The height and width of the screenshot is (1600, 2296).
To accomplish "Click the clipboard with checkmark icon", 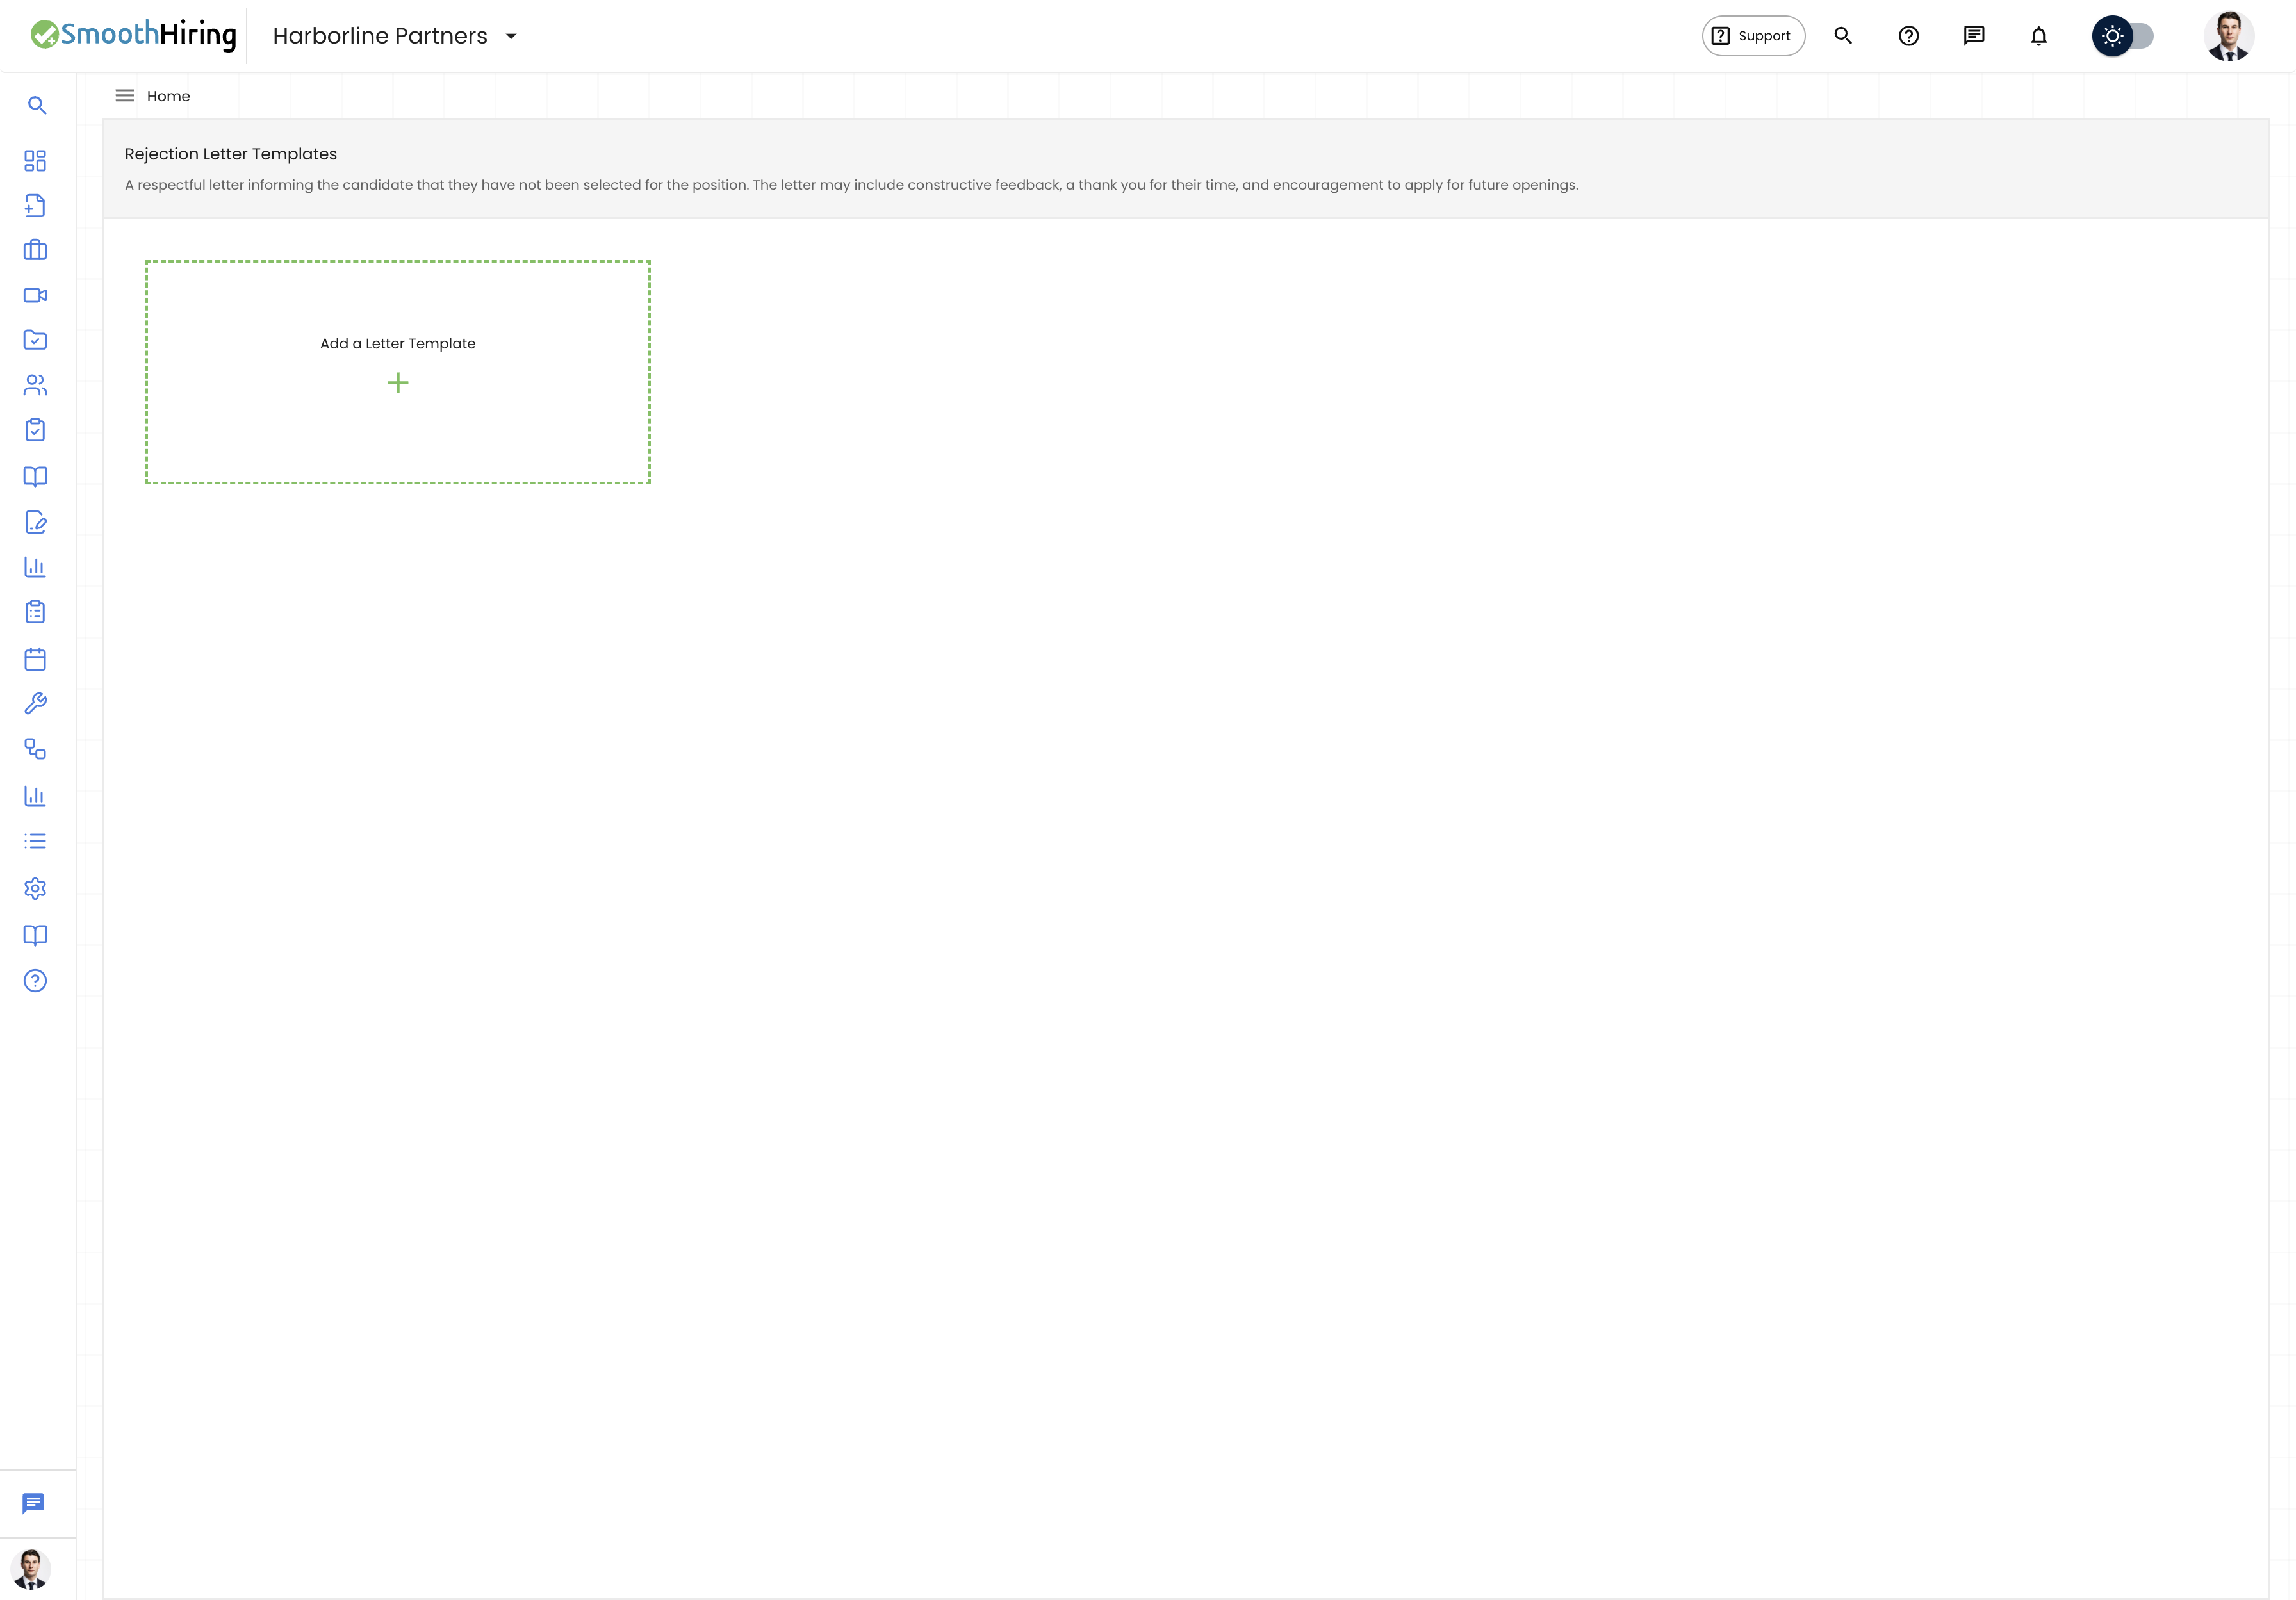I will point(35,430).
